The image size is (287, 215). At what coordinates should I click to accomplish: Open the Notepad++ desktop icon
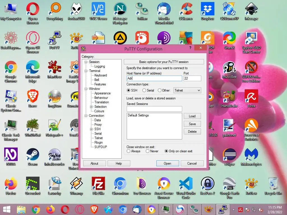coord(54,128)
